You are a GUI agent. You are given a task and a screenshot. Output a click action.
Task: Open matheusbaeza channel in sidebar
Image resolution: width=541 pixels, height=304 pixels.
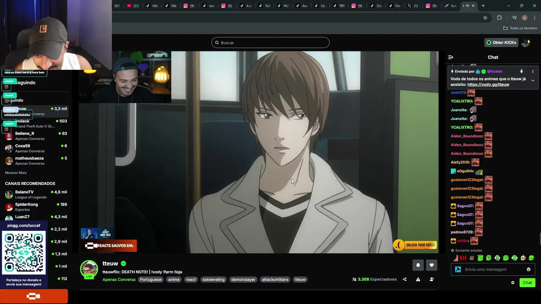click(36, 160)
